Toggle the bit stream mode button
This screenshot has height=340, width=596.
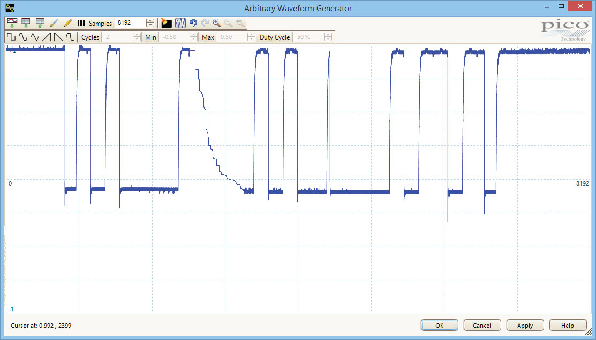[81, 23]
